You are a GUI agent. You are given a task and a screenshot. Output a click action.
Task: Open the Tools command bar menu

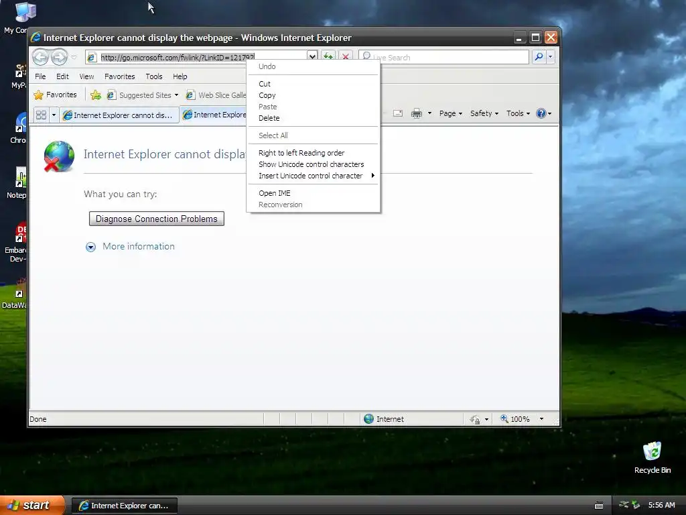click(x=518, y=113)
